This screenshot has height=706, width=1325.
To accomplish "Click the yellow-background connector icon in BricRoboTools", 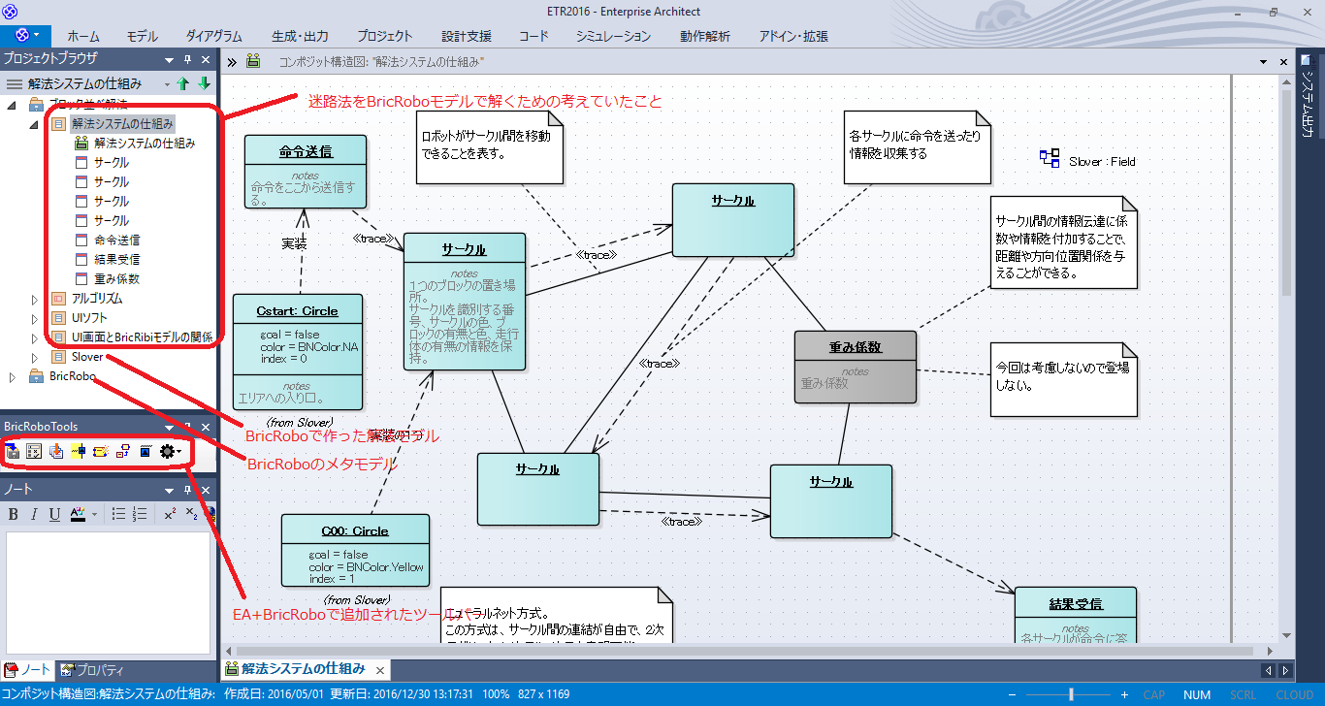I will pyautogui.click(x=79, y=451).
